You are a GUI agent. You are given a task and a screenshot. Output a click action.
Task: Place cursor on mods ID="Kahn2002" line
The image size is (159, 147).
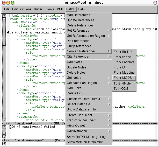pos(28,22)
